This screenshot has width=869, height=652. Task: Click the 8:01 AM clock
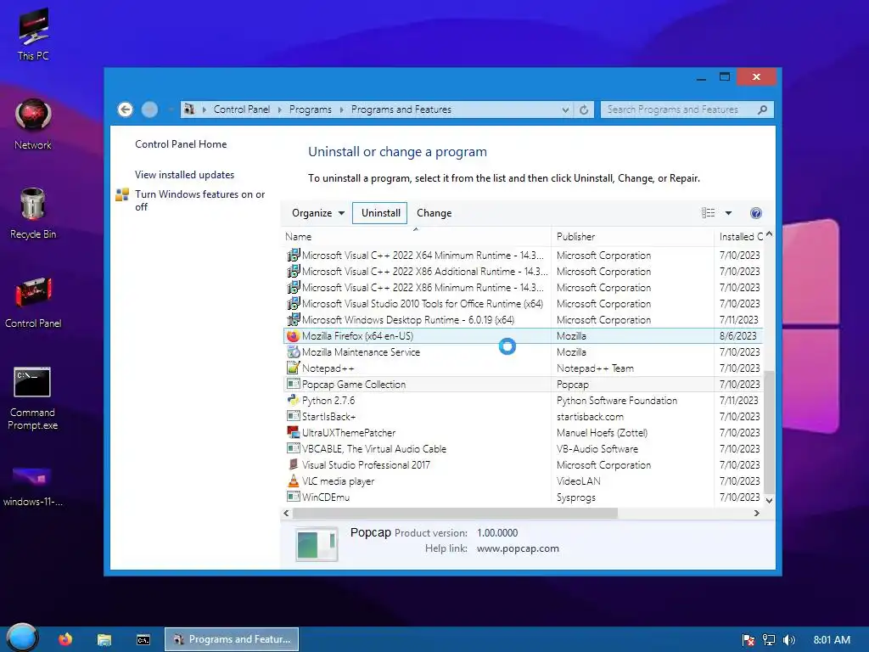832,640
